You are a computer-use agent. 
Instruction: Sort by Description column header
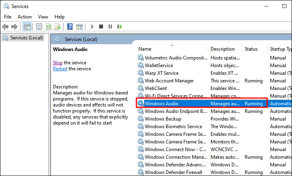coord(223,49)
